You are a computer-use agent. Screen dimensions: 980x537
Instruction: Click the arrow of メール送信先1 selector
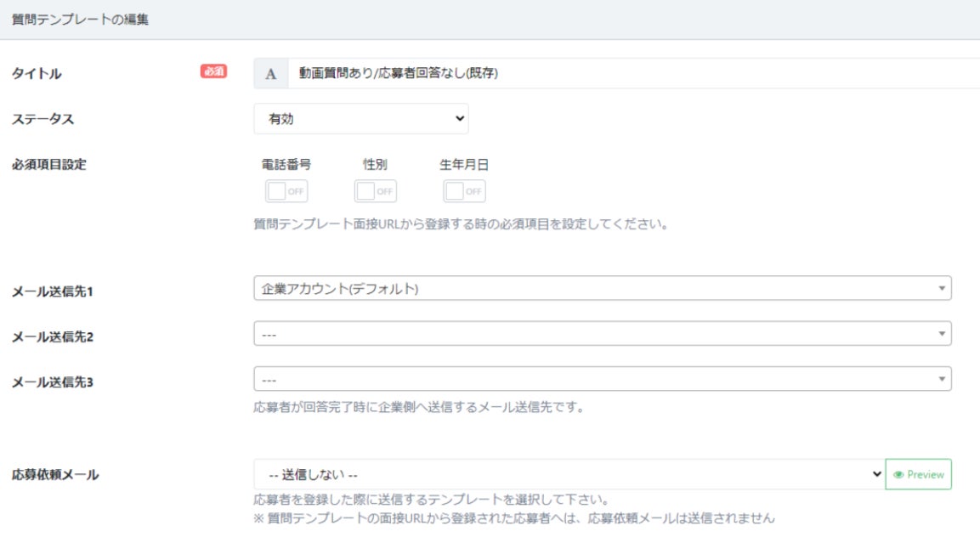point(941,289)
